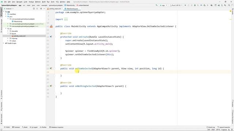Viewport: 234px width, 131px height.
Task: Run the app with the green play button
Action: (185, 5)
